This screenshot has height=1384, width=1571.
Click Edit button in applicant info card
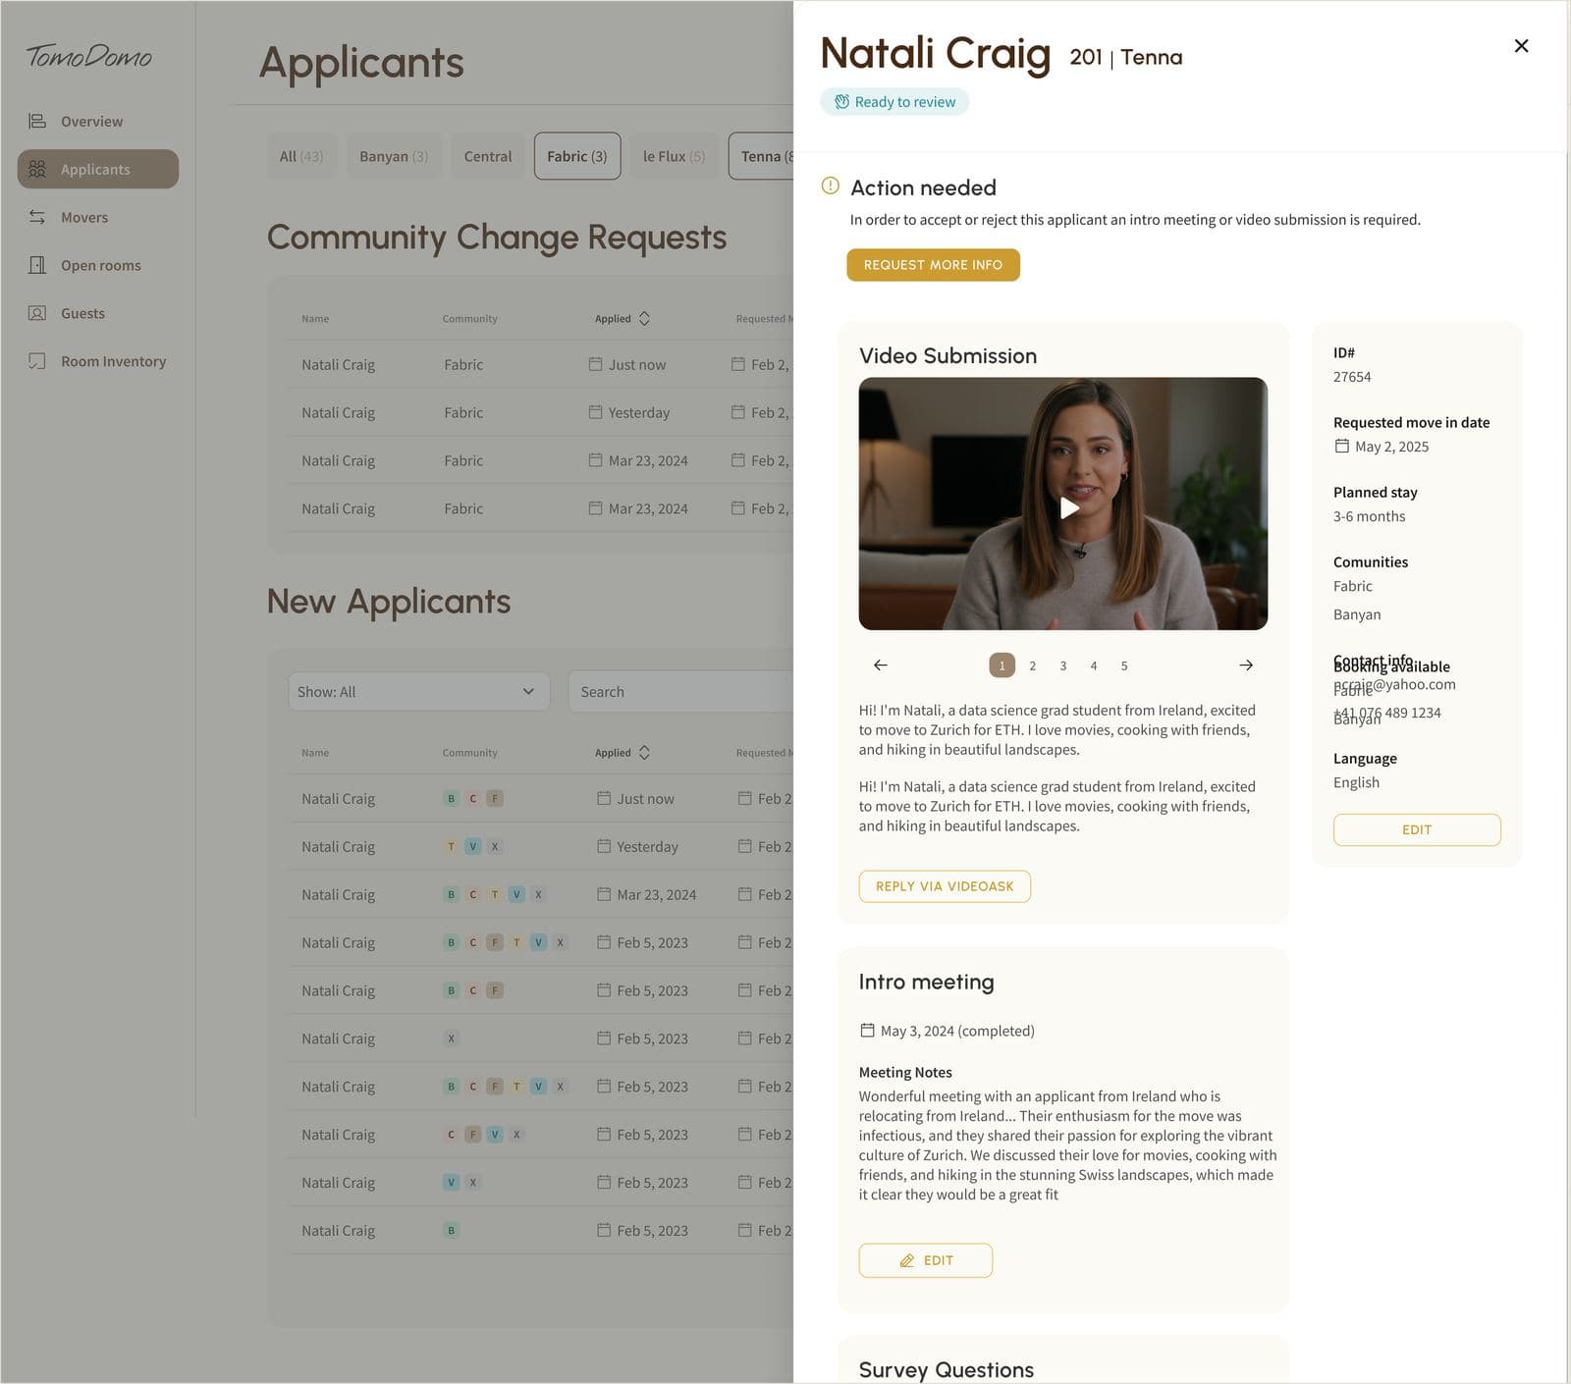click(1417, 829)
